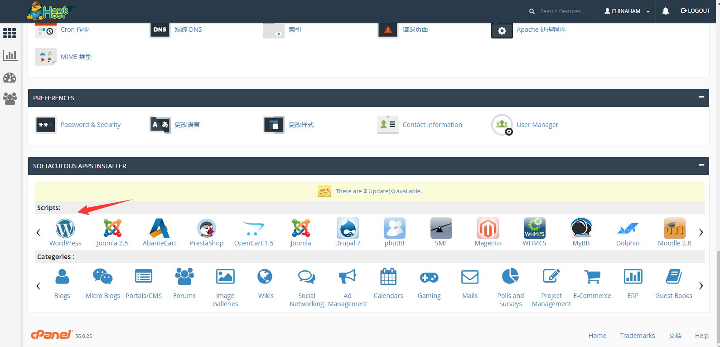Select Project Management category icon
The width and height of the screenshot is (720, 347).
pyautogui.click(x=551, y=276)
